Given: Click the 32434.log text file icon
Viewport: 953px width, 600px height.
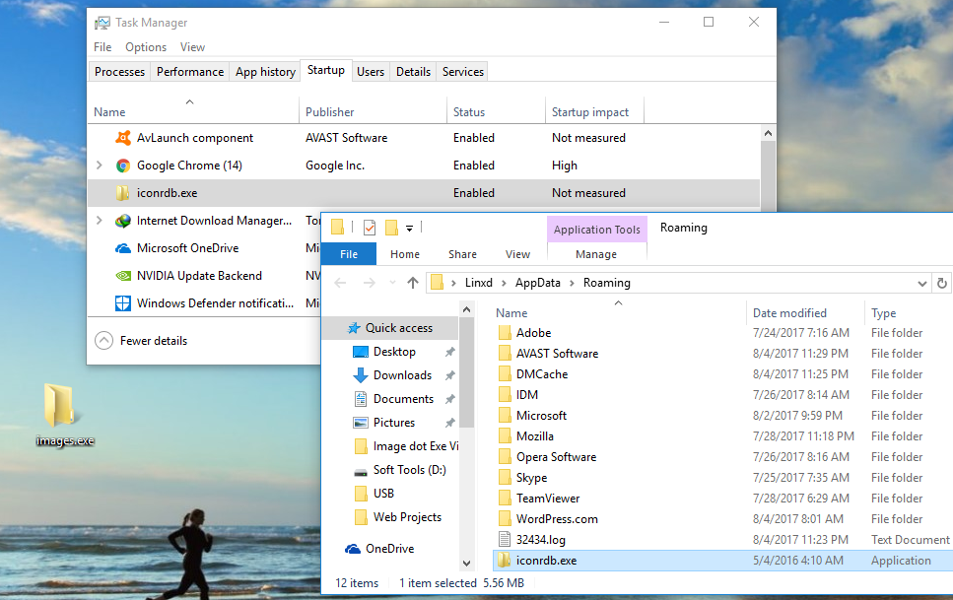Looking at the screenshot, I should pos(504,539).
